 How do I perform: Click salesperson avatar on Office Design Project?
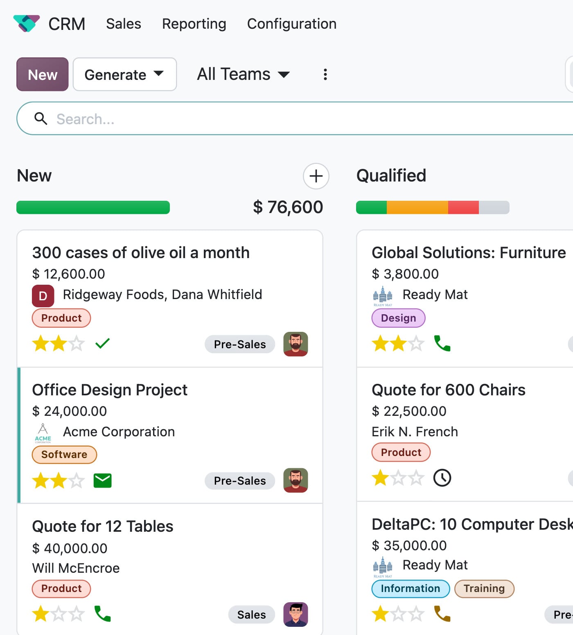(296, 480)
